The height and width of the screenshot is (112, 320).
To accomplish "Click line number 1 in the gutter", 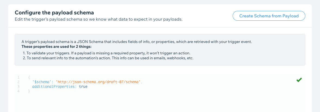I will 19,77.
